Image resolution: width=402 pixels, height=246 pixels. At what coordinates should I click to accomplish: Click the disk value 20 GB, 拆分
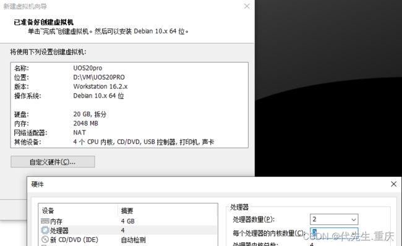pos(90,114)
